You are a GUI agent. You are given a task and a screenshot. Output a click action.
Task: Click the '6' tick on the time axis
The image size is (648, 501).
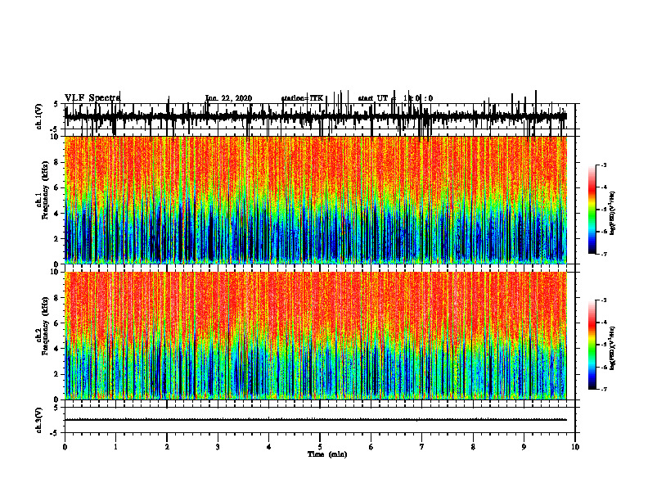(x=371, y=447)
